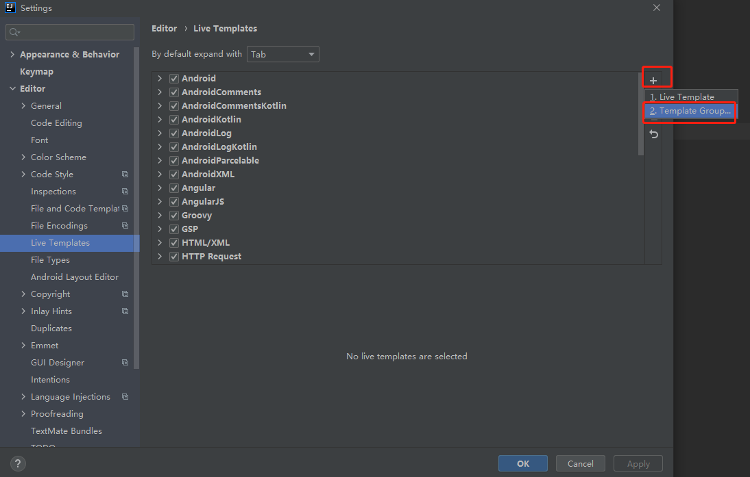The width and height of the screenshot is (750, 477).
Task: Select Template Group from the popup menu
Action: tap(690, 111)
